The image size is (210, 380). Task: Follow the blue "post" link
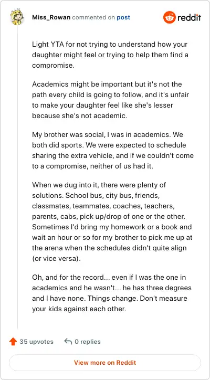point(123,17)
